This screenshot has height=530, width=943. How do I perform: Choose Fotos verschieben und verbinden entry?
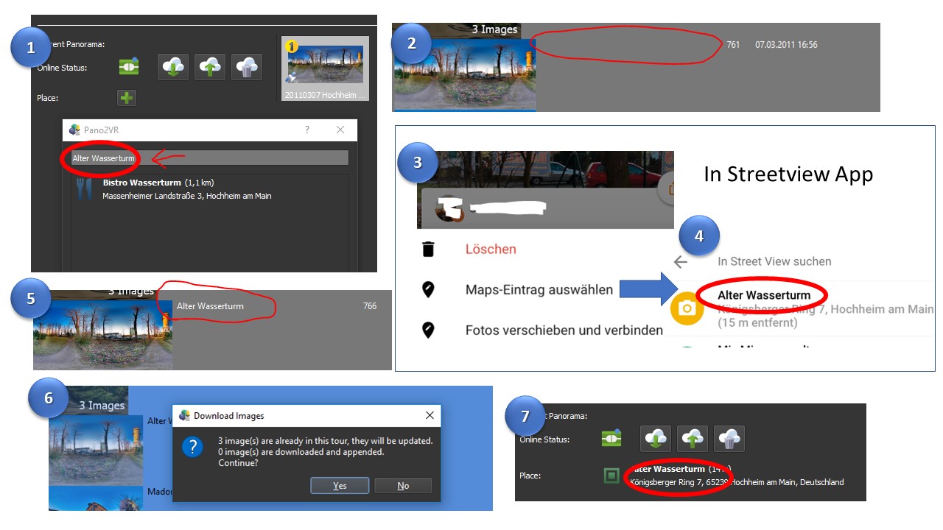pyautogui.click(x=564, y=331)
